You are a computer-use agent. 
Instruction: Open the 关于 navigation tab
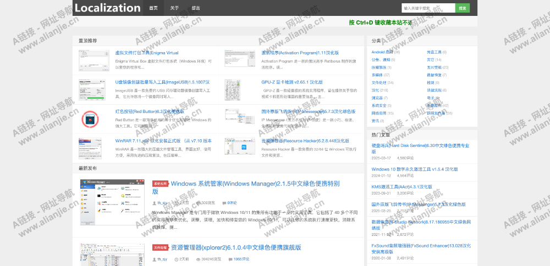pos(174,8)
